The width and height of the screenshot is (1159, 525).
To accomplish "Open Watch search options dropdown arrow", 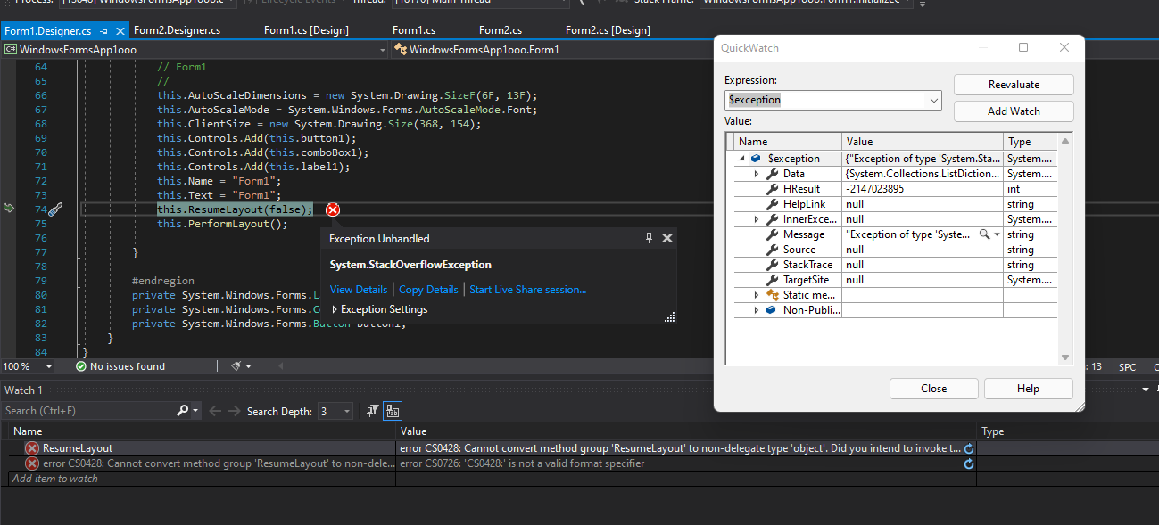I will [196, 411].
